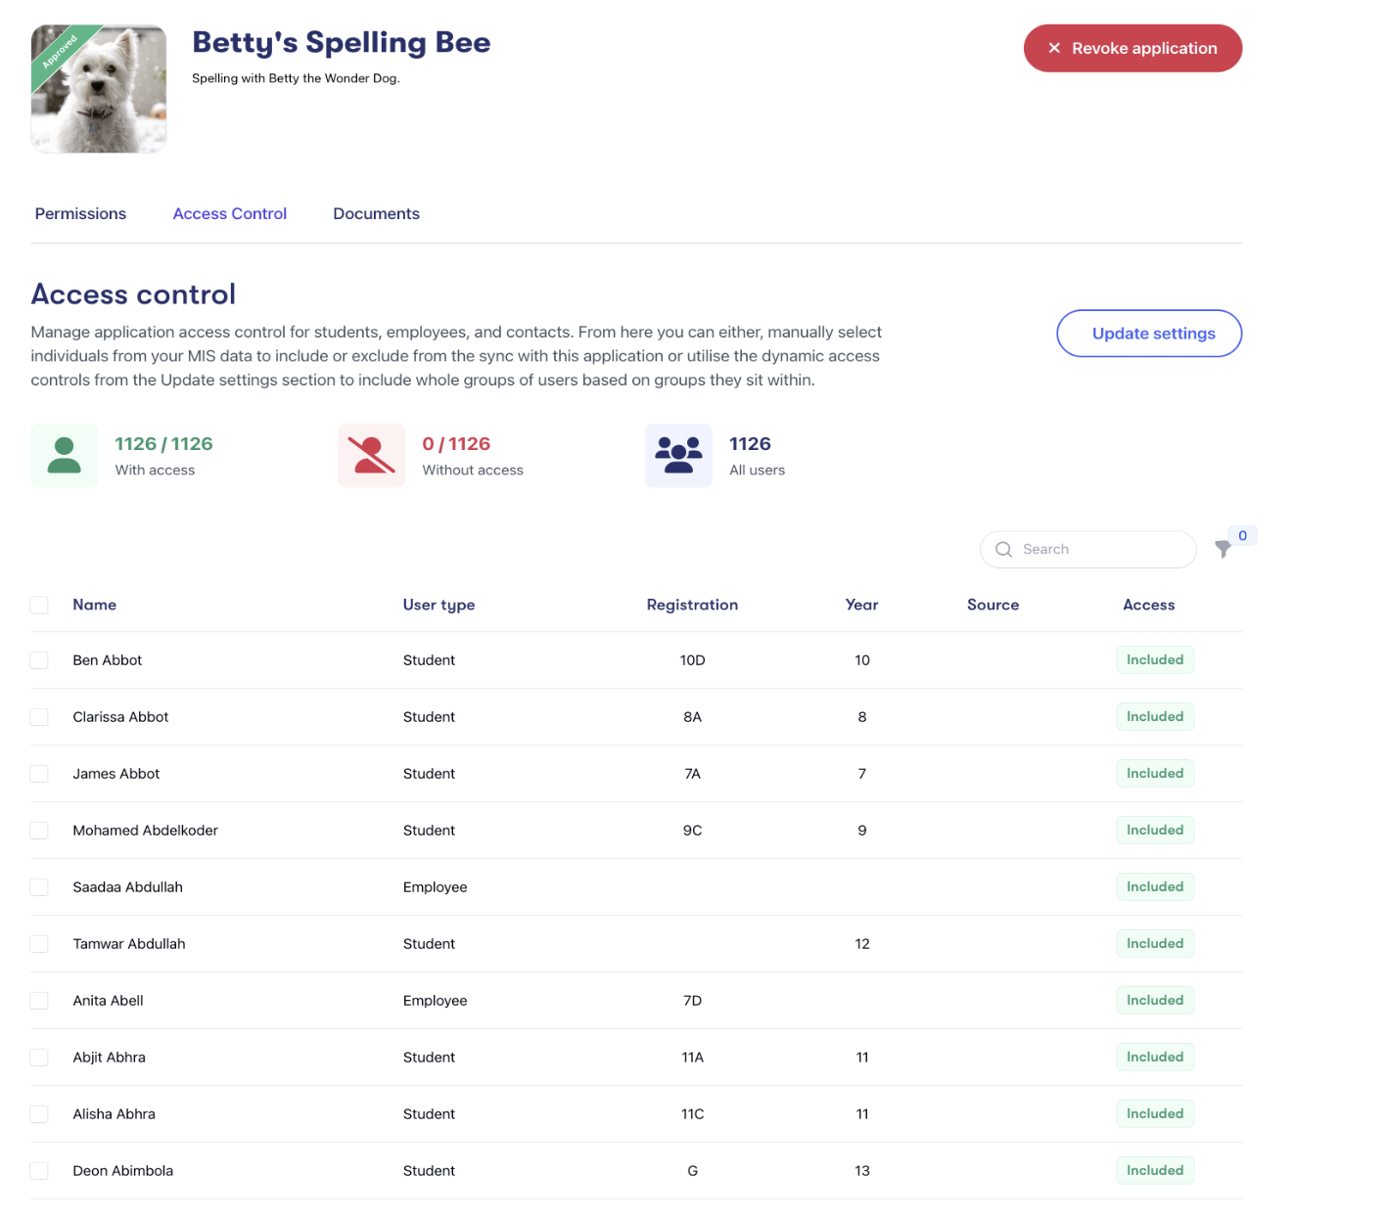Select the checkbox for Ben Abbot

click(x=39, y=660)
